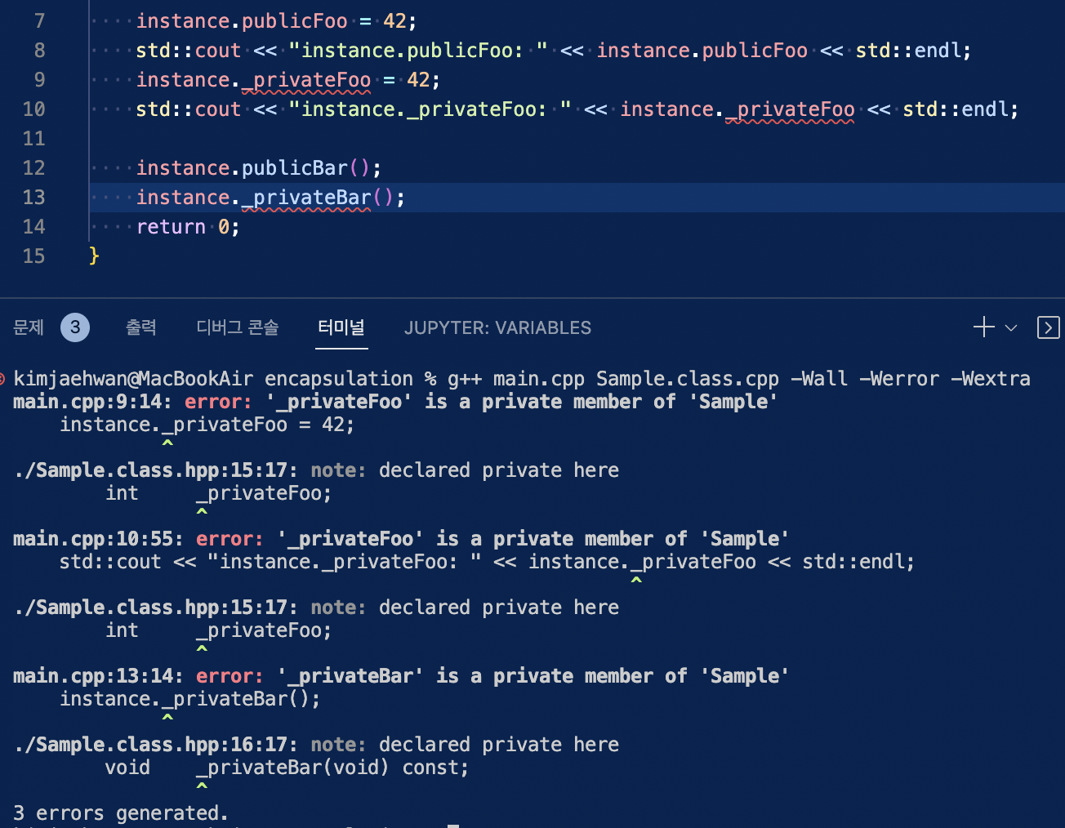This screenshot has width=1065, height=828.
Task: Open terminal link 'main.cpp:10:55'
Action: pos(99,538)
